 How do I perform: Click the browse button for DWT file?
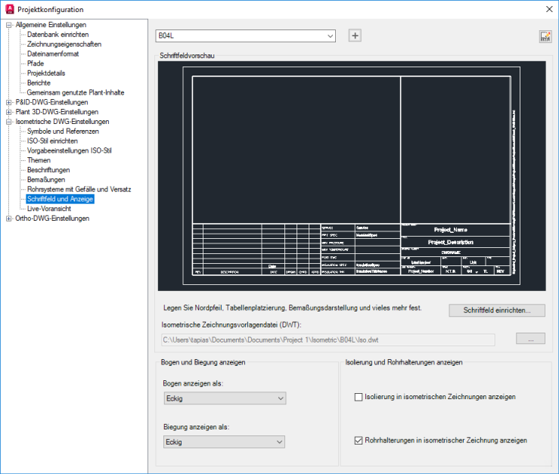pos(530,339)
